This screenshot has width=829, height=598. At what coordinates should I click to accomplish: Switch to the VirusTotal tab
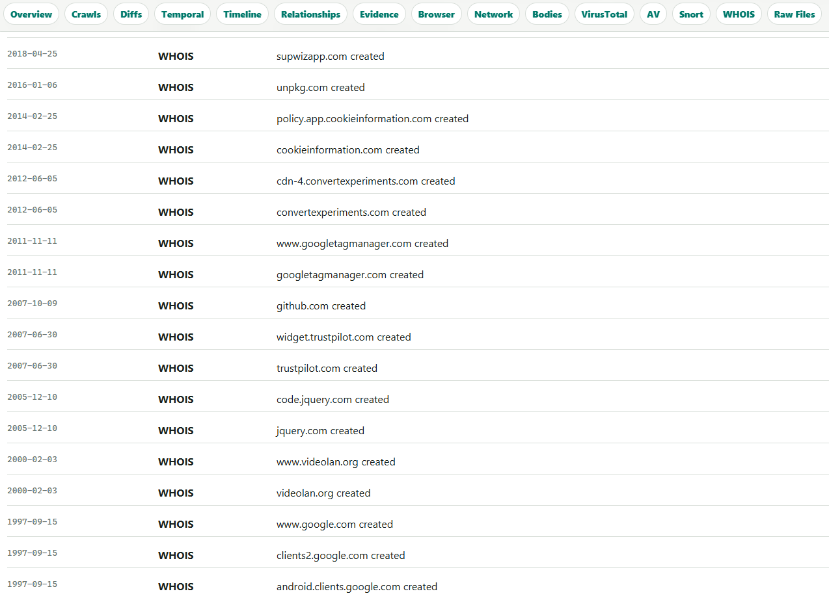click(605, 14)
